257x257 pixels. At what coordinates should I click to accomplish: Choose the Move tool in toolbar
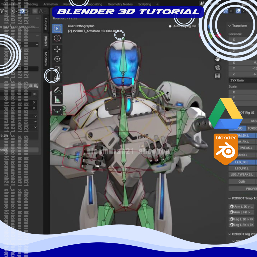tap(57, 49)
